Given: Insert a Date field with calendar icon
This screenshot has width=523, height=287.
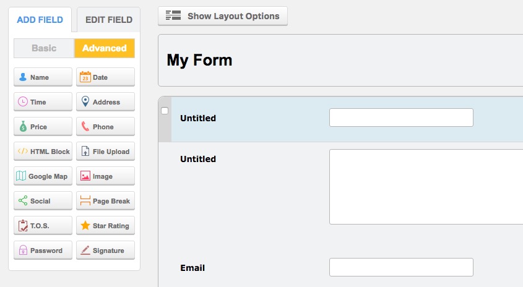Looking at the screenshot, I should pyautogui.click(x=105, y=77).
